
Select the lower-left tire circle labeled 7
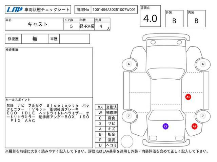click(129, 116)
